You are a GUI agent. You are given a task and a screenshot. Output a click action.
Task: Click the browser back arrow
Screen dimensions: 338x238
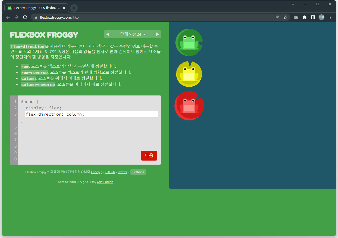pyautogui.click(x=8, y=17)
